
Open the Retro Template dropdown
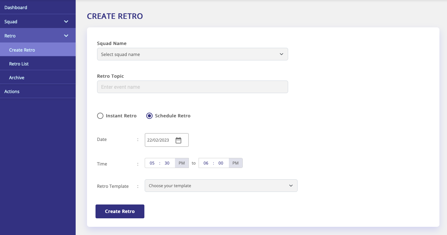pyautogui.click(x=221, y=186)
